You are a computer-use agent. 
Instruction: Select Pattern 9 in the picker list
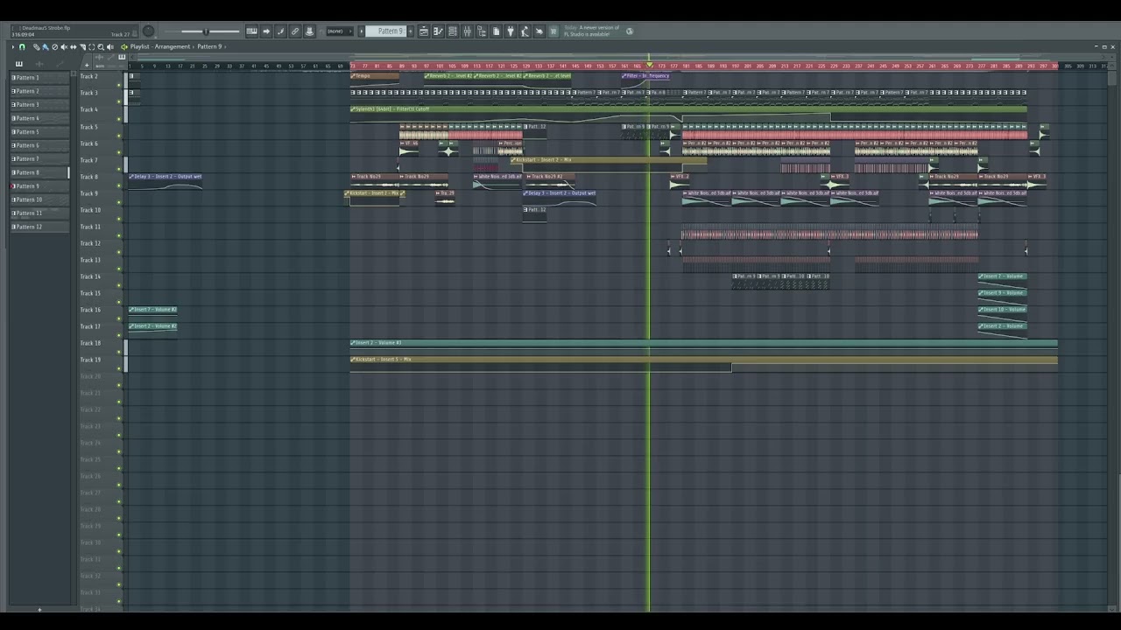click(x=39, y=186)
